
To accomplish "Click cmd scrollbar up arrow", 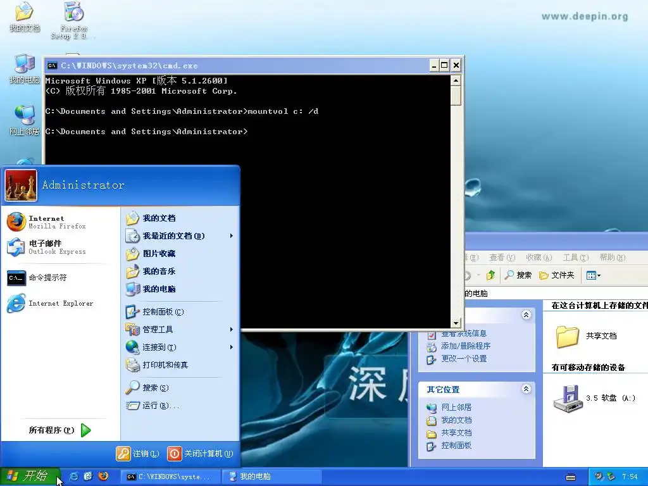I will click(x=456, y=80).
